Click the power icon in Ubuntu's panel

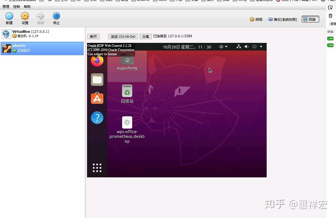tap(254, 47)
